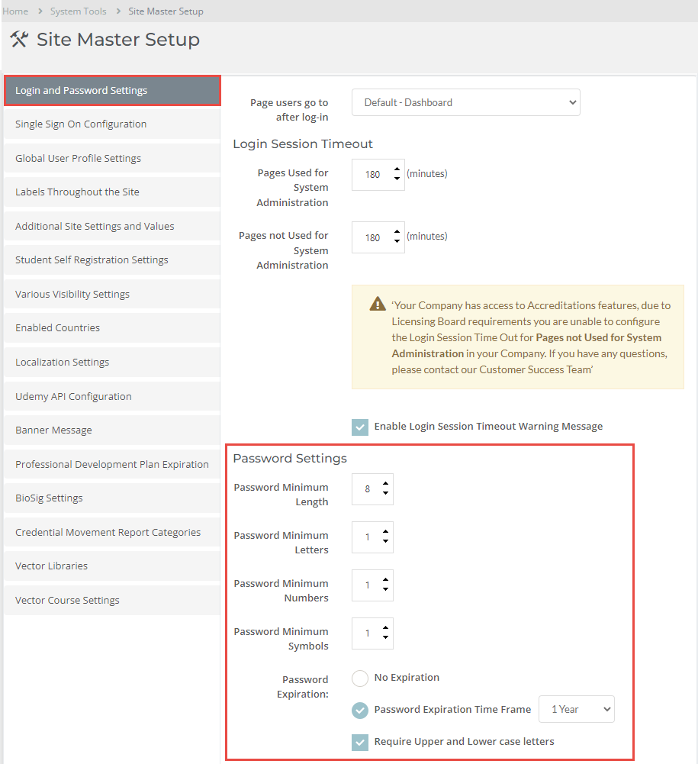Decrease Password Minimum Length value
The image size is (698, 764).
(385, 493)
